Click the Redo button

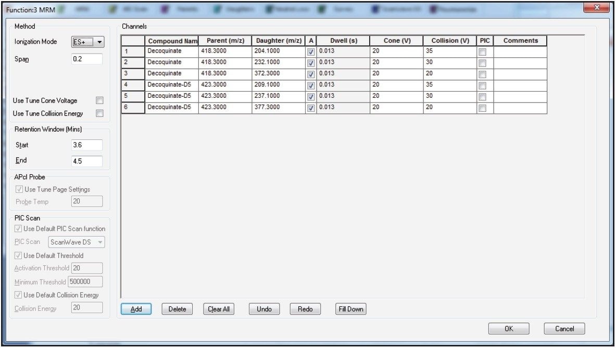pos(305,309)
